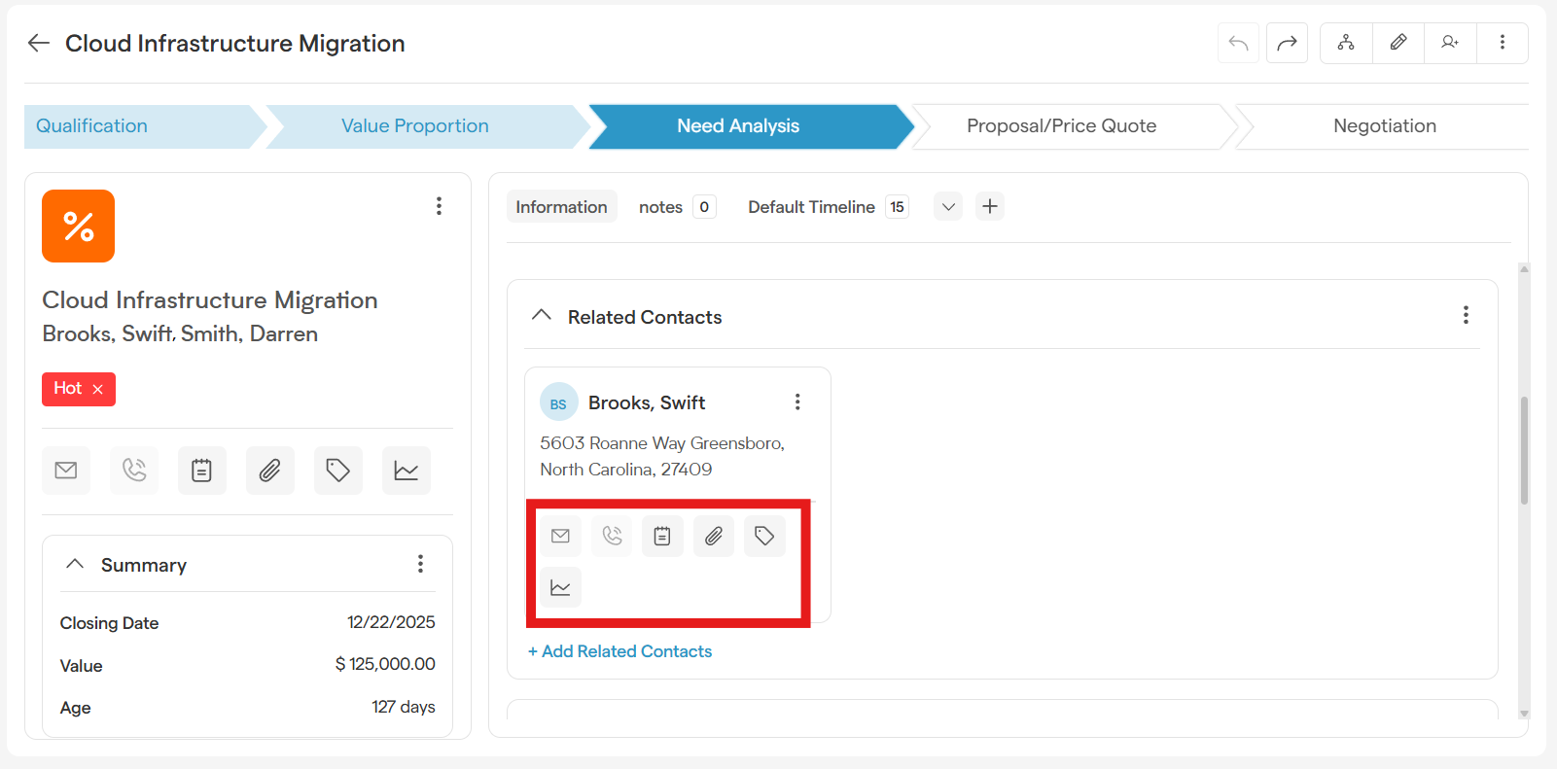Open the Default Timeline tab
Image resolution: width=1557 pixels, height=769 pixels.
click(x=811, y=207)
